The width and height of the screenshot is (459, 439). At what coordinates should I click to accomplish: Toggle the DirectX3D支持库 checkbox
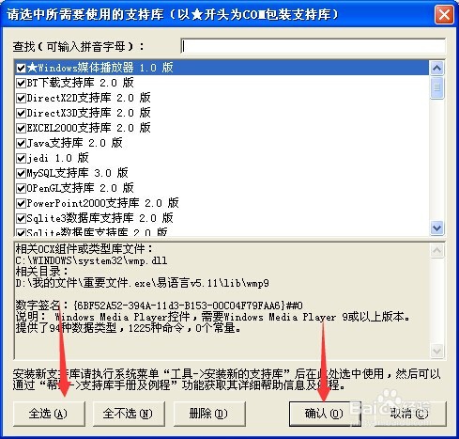(21, 113)
